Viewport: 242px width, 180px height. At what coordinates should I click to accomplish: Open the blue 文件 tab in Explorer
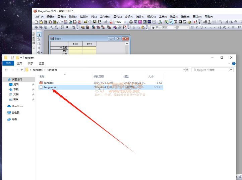pos(8,63)
